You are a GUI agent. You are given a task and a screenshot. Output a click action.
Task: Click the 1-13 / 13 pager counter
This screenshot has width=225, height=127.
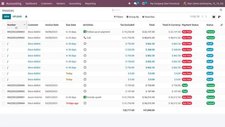195,17
